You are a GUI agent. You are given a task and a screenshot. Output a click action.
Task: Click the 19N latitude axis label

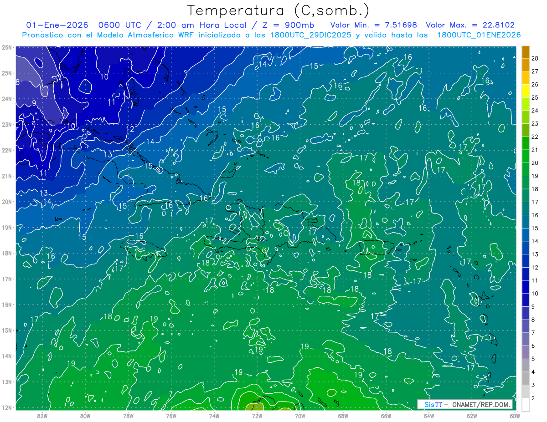(7, 227)
